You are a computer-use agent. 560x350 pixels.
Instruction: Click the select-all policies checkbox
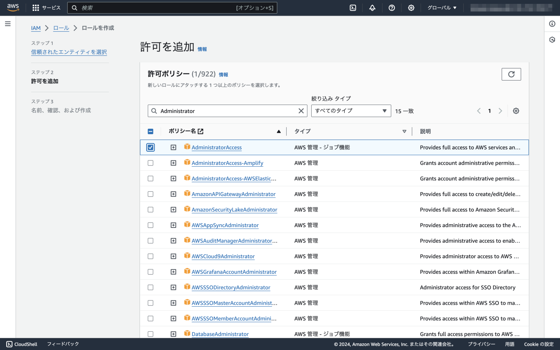point(151,131)
